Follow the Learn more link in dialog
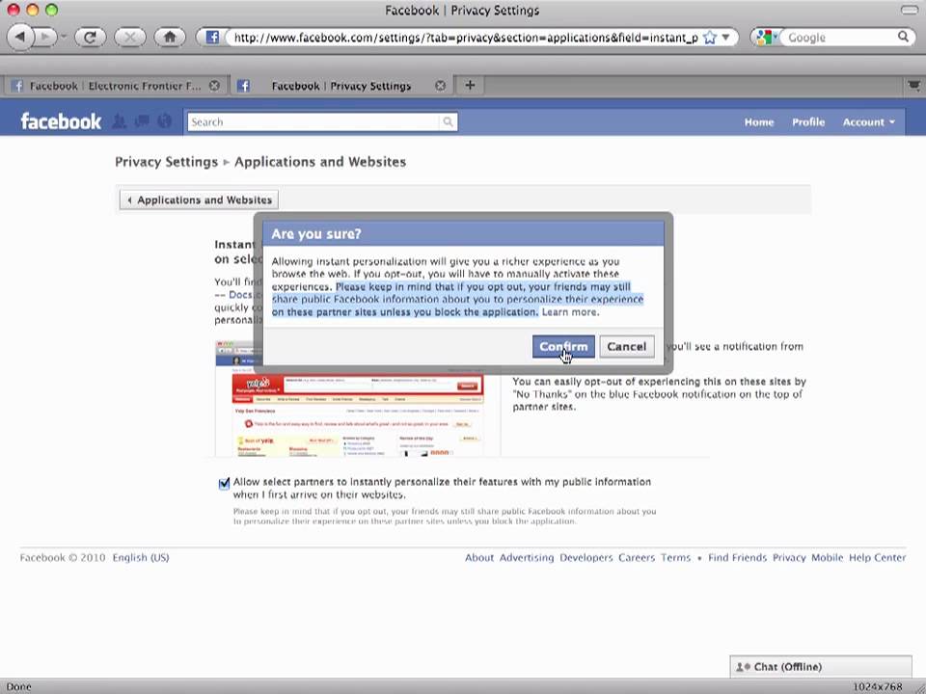Viewport: 926px width, 694px height. (570, 312)
